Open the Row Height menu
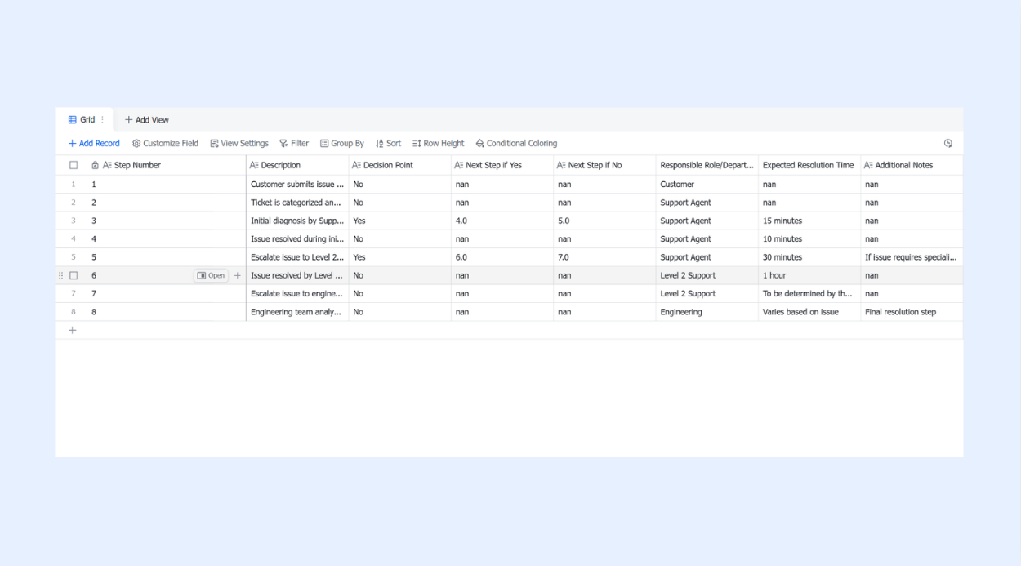Image resolution: width=1021 pixels, height=566 pixels. pyautogui.click(x=439, y=143)
